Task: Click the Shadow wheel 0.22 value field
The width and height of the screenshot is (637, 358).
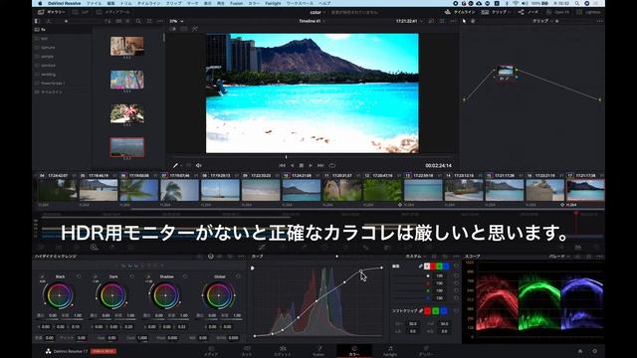Action: click(x=181, y=326)
